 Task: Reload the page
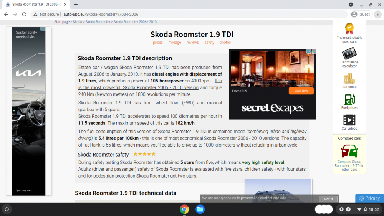click(24, 15)
